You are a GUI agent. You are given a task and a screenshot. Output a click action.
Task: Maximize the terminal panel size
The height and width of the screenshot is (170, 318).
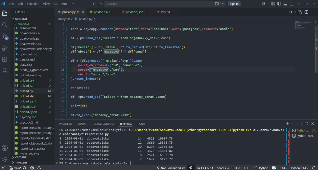[306, 124]
